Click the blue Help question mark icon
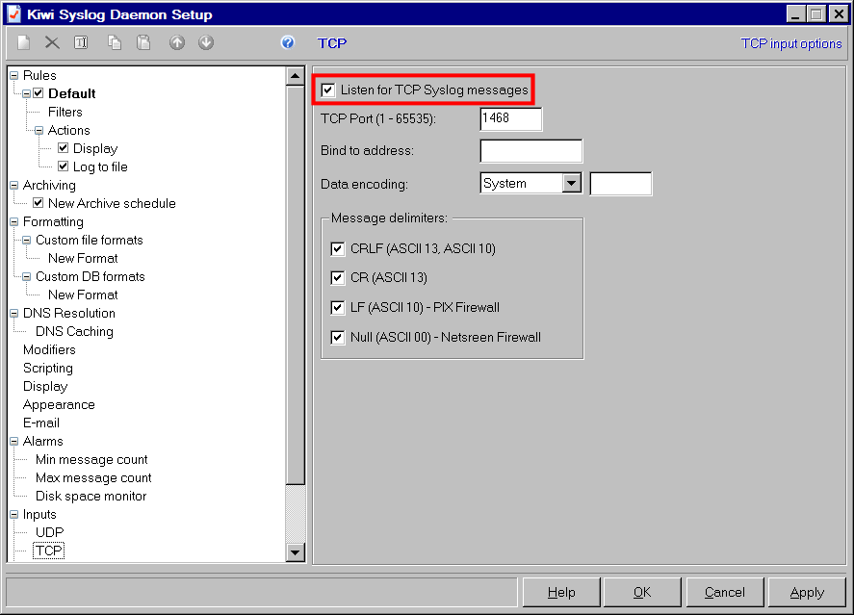854x615 pixels. 288,42
